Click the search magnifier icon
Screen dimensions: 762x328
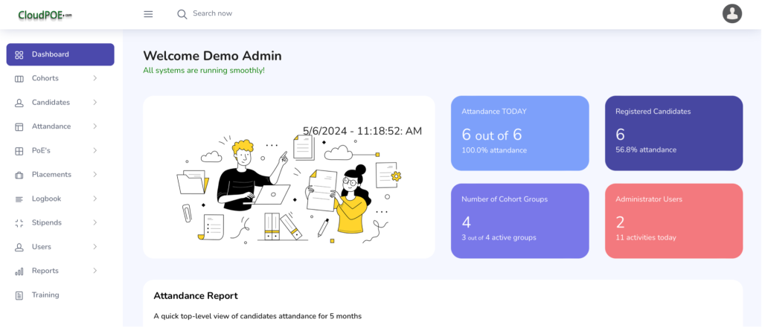tap(182, 14)
